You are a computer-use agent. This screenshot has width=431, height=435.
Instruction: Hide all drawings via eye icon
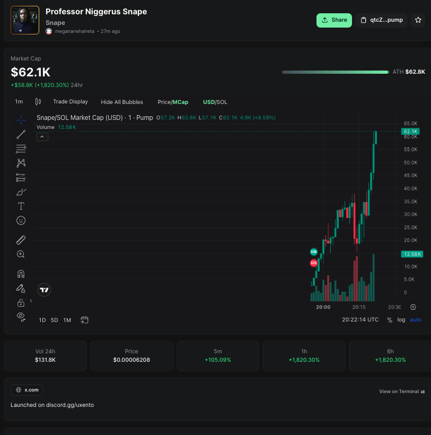click(21, 317)
